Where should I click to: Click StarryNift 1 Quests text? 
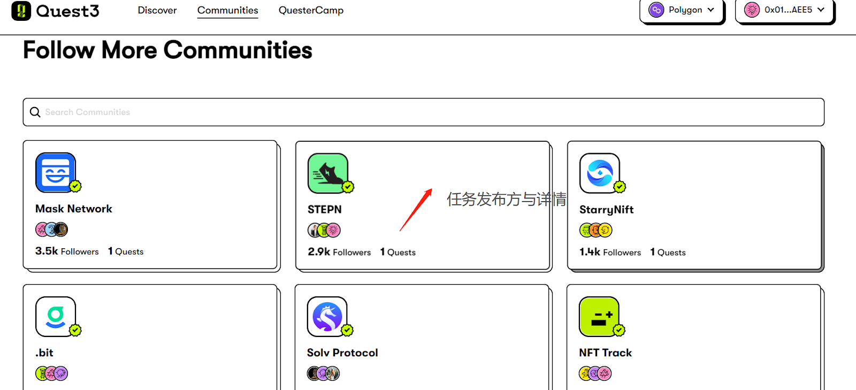668,251
